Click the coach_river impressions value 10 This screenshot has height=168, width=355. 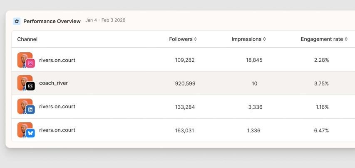click(x=254, y=83)
